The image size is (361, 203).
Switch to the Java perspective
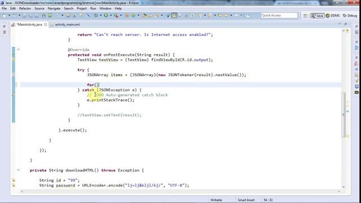pos(317,16)
